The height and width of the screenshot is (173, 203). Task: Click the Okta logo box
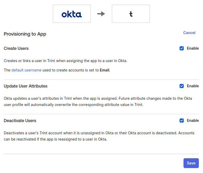(72, 14)
